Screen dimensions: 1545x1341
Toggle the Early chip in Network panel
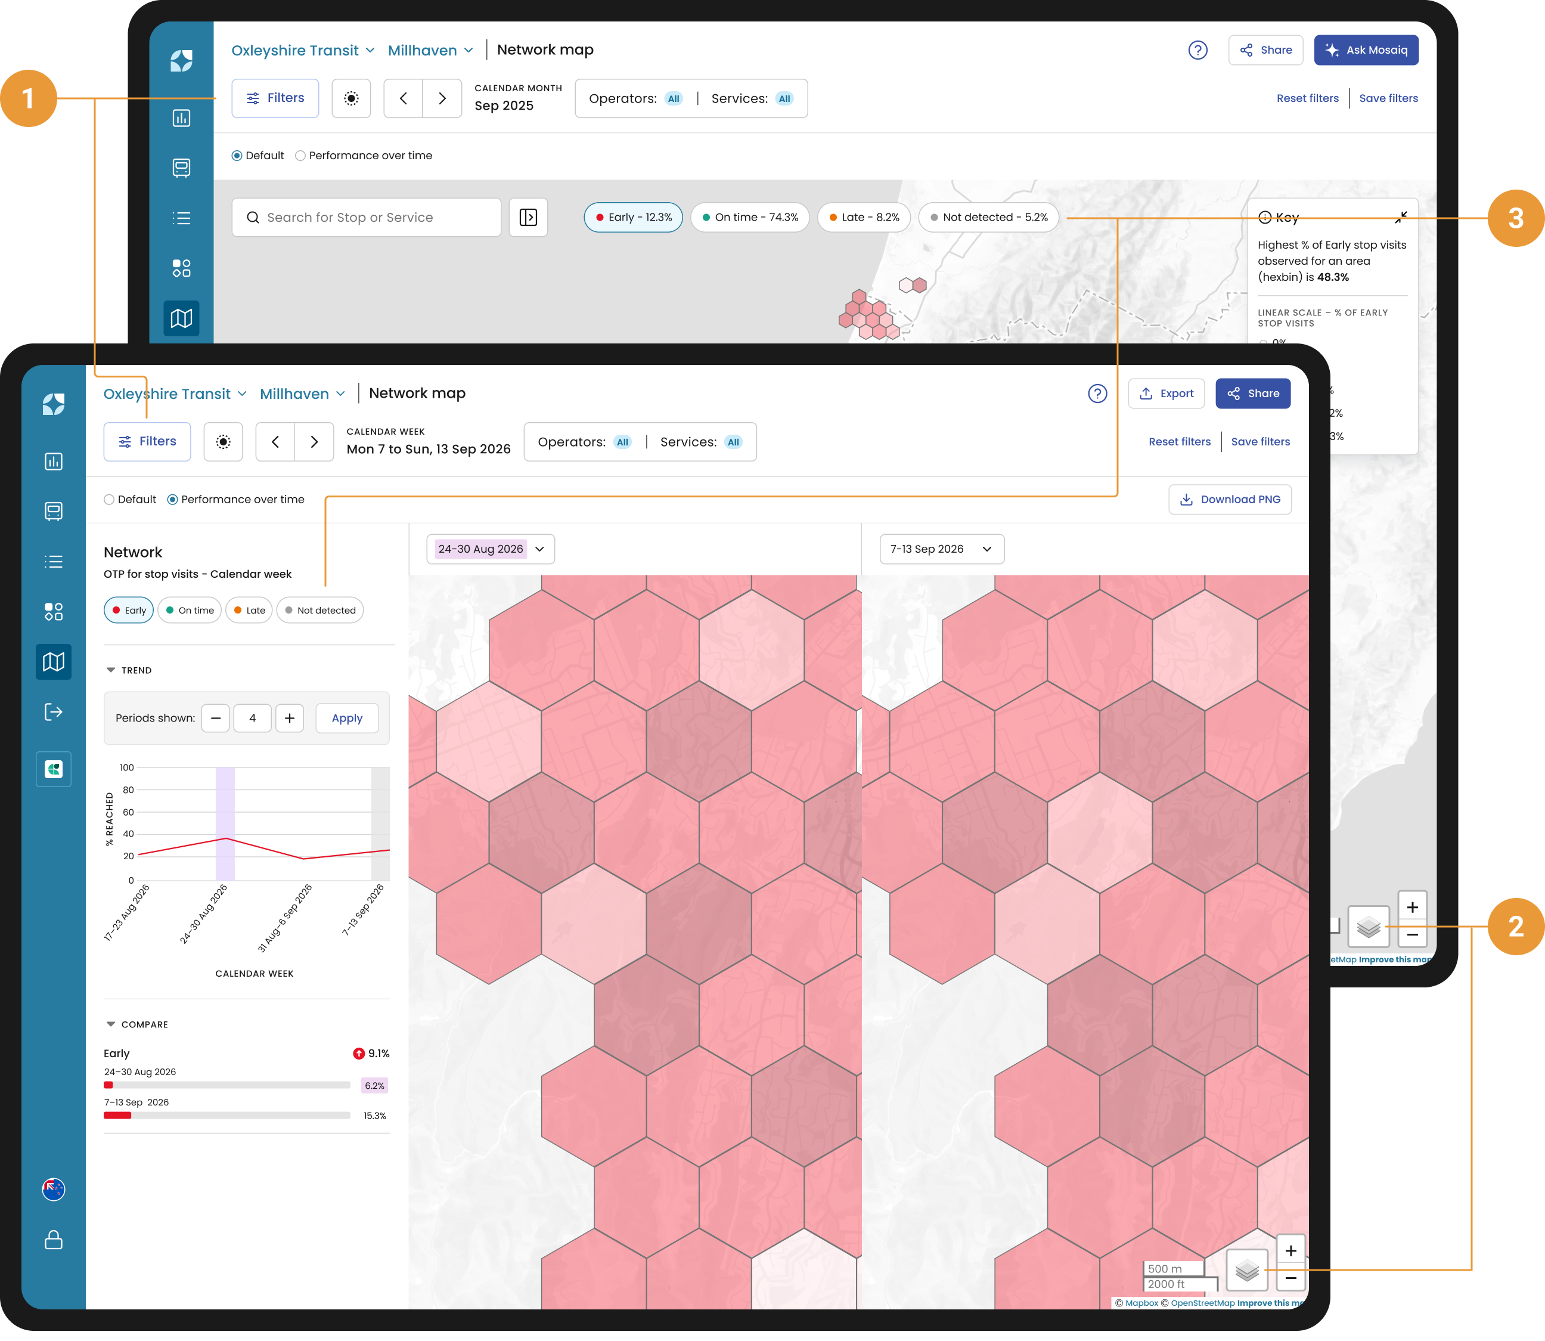[x=129, y=610]
